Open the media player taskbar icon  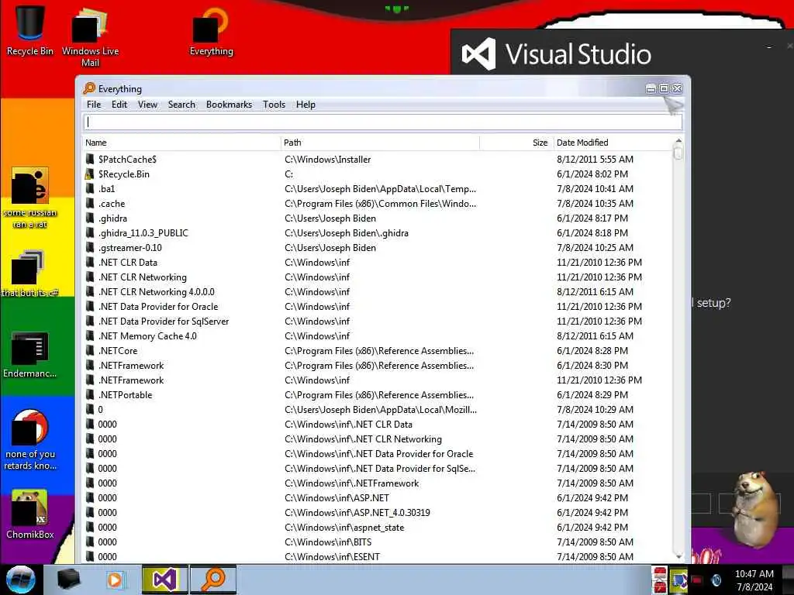pos(116,580)
